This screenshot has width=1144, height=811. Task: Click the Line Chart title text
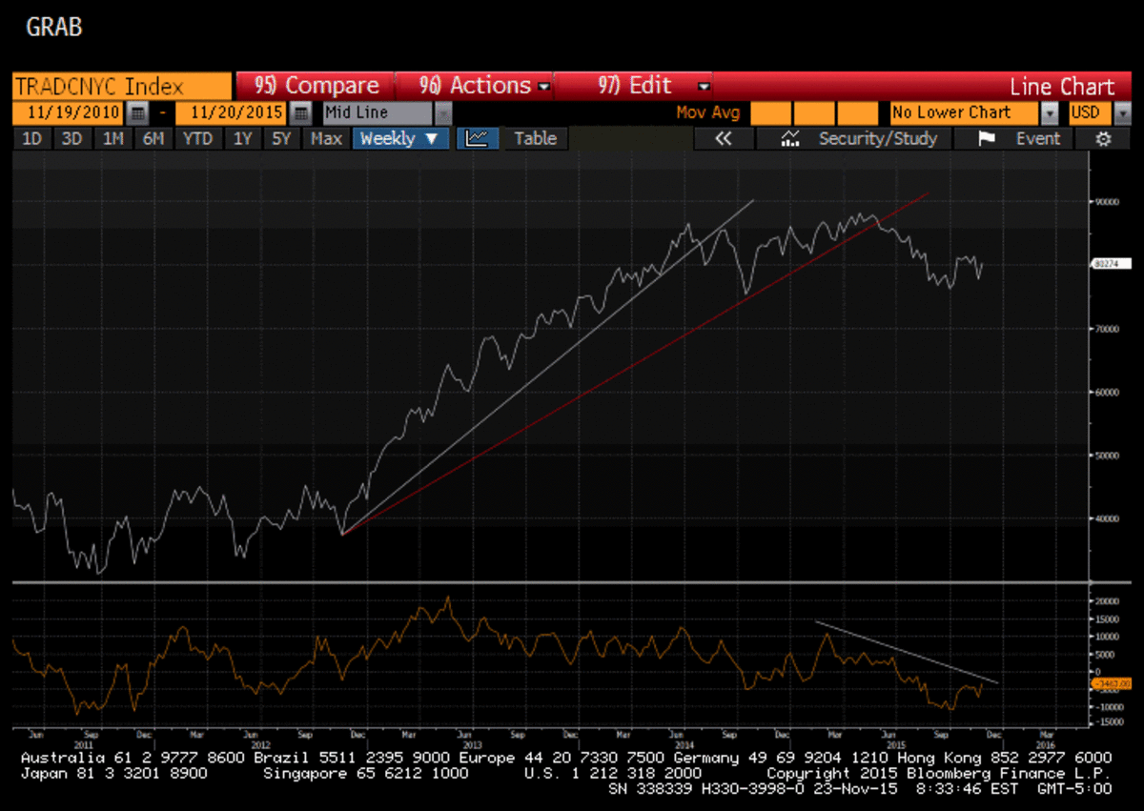point(1061,87)
